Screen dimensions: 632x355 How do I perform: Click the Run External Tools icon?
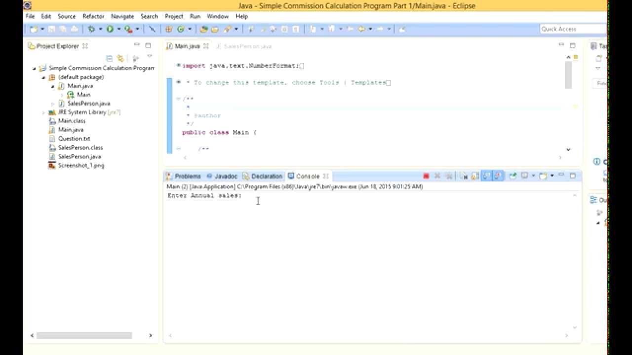(128, 29)
